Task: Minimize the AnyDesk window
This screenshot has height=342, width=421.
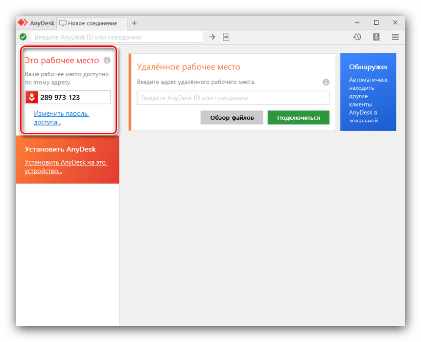Action: point(357,23)
